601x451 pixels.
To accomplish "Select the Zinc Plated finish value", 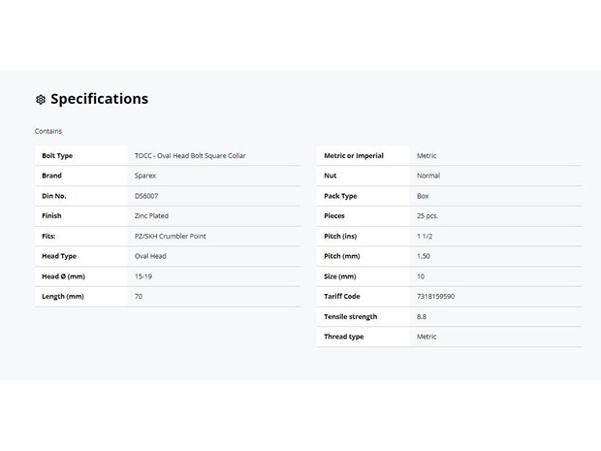I will pos(152,216).
